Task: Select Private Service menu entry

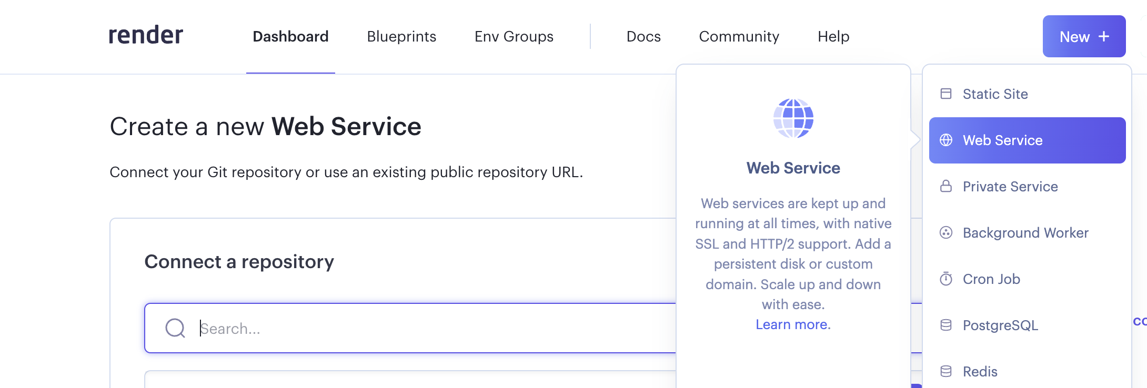Action: [x=1027, y=187]
